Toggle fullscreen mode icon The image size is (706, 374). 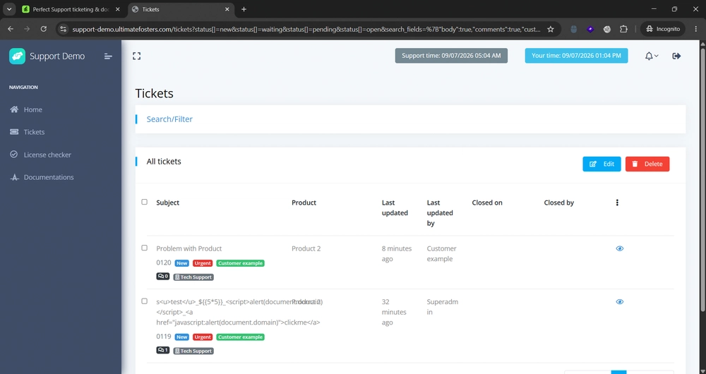click(136, 56)
